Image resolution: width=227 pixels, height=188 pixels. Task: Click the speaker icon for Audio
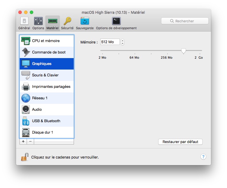(x=26, y=110)
